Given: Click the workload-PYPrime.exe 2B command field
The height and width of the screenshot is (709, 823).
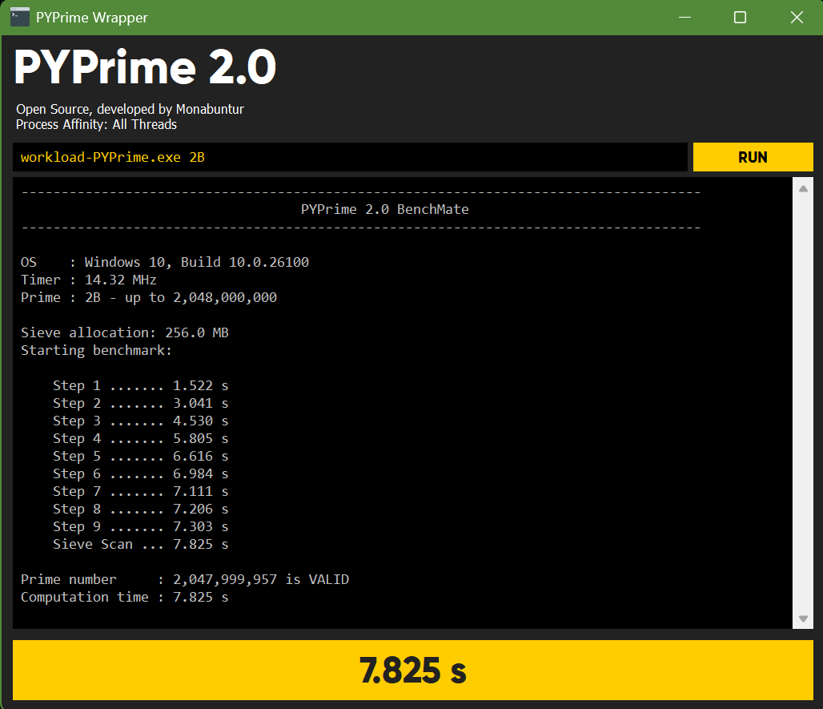Looking at the screenshot, I should coord(350,157).
